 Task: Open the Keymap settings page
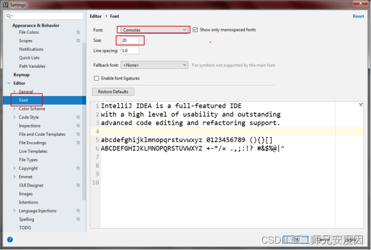pos(21,75)
